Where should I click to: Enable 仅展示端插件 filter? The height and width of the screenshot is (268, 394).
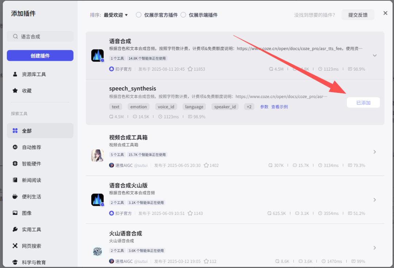(x=184, y=15)
